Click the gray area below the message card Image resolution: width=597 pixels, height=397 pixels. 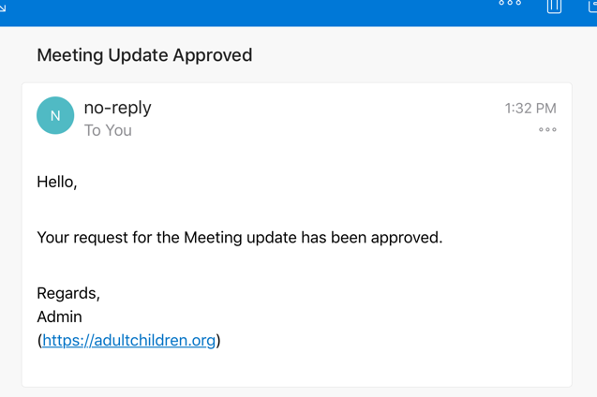pyautogui.click(x=297, y=392)
